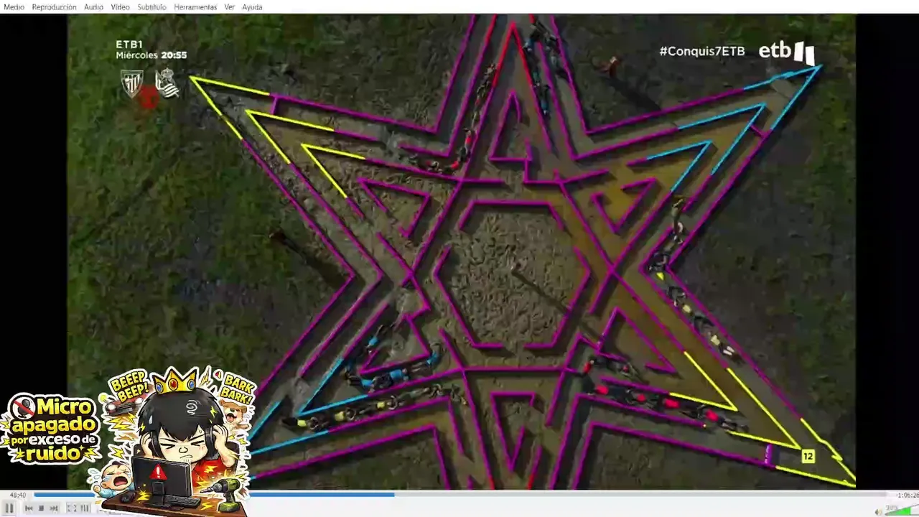Click the etb channel logo in video
919x517 pixels.
point(787,52)
